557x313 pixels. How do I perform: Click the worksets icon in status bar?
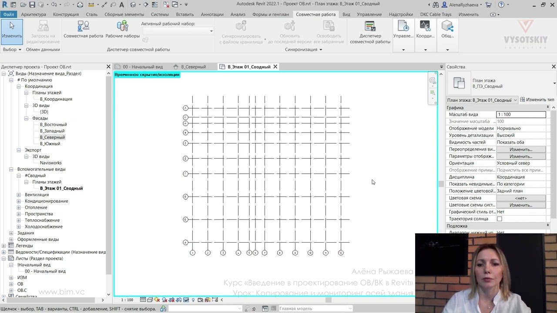coord(163,309)
